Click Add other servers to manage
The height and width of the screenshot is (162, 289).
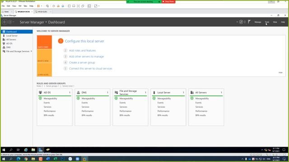tap(86, 57)
